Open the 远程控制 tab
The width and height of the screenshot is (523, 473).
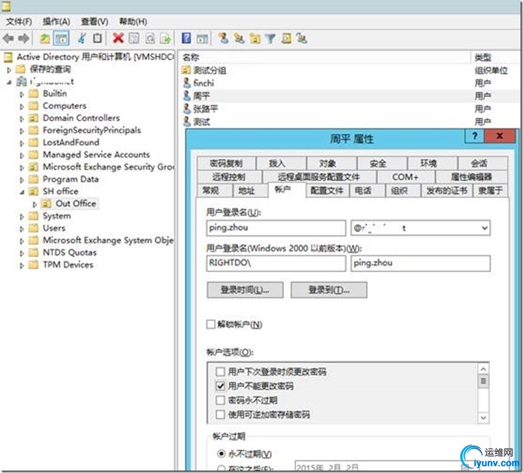tap(229, 177)
